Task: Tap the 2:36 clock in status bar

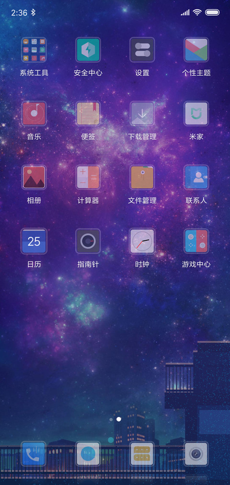Action: pos(19,12)
